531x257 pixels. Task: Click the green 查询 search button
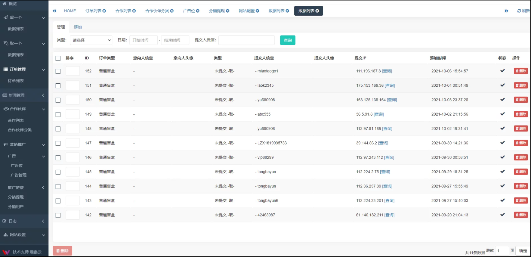(287, 40)
